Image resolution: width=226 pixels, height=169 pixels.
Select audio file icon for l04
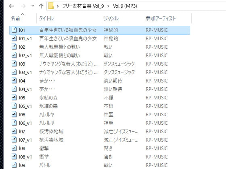tap(14, 80)
